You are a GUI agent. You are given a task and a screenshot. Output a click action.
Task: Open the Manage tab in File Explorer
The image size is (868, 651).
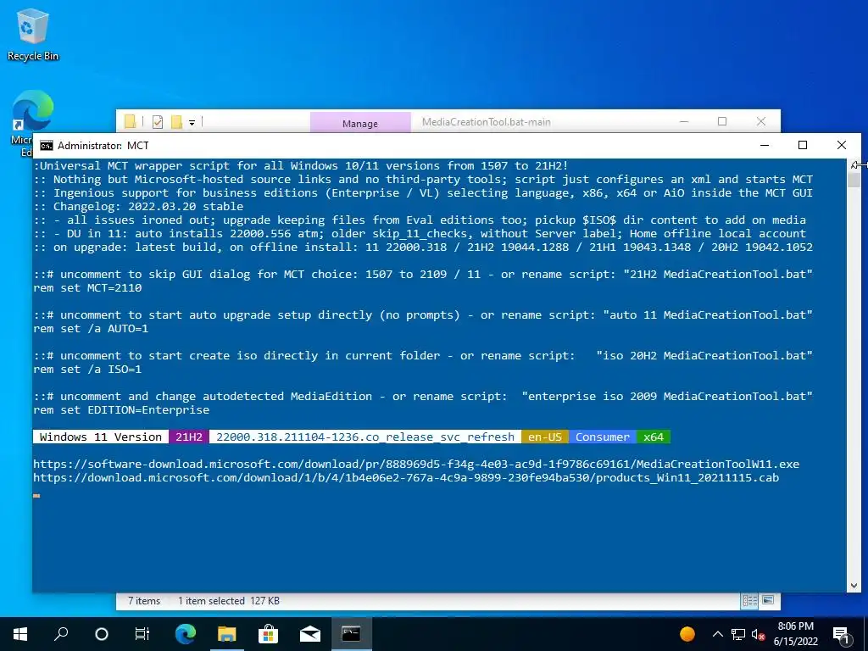[x=359, y=123]
